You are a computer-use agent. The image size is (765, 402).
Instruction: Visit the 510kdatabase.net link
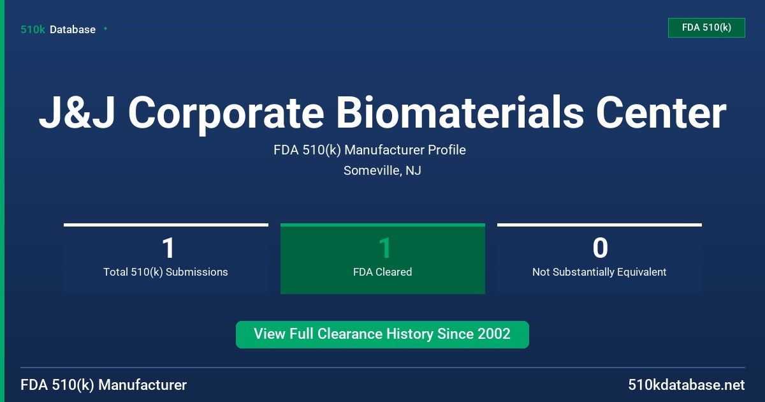(686, 385)
